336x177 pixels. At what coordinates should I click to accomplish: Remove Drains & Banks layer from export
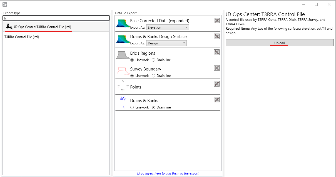coord(217,100)
